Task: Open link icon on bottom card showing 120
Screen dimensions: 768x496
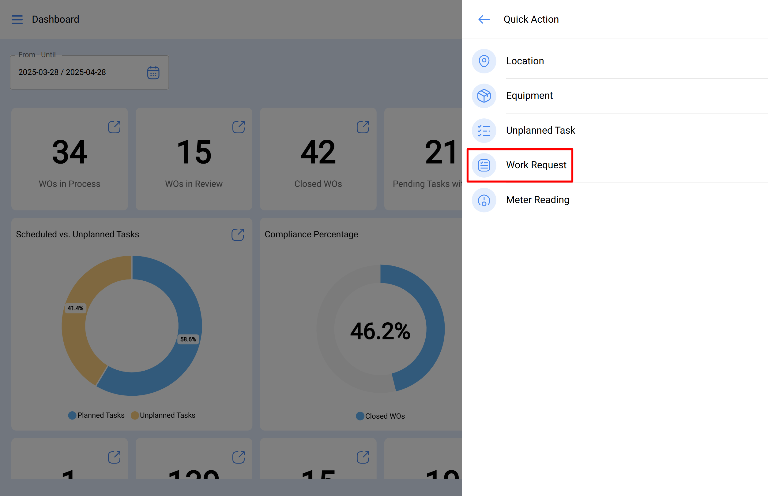Action: (239, 457)
